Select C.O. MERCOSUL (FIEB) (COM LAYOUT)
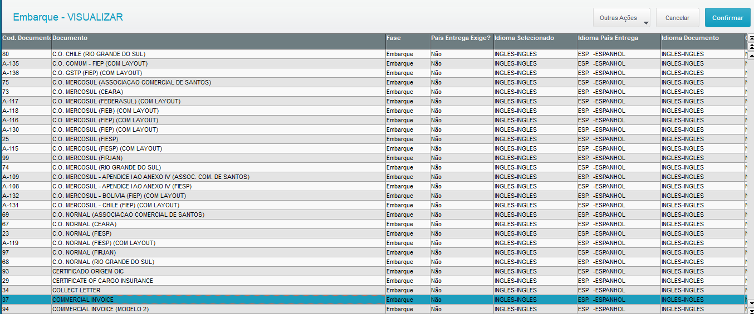This screenshot has width=754, height=314. pyautogui.click(x=373, y=111)
